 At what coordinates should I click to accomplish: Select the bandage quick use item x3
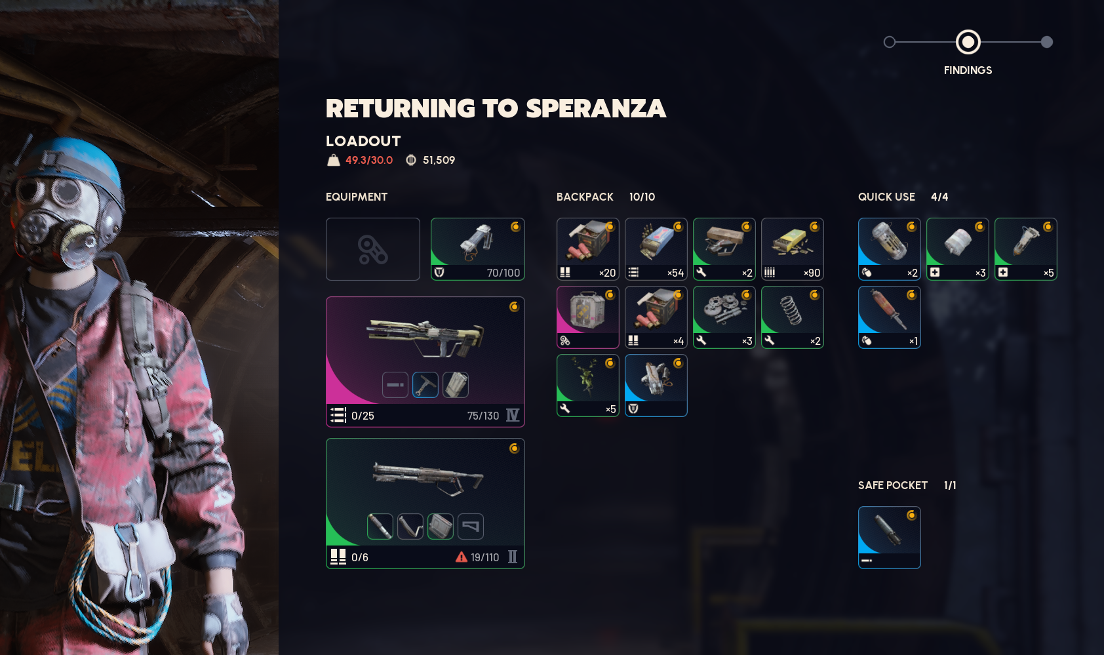tap(958, 249)
